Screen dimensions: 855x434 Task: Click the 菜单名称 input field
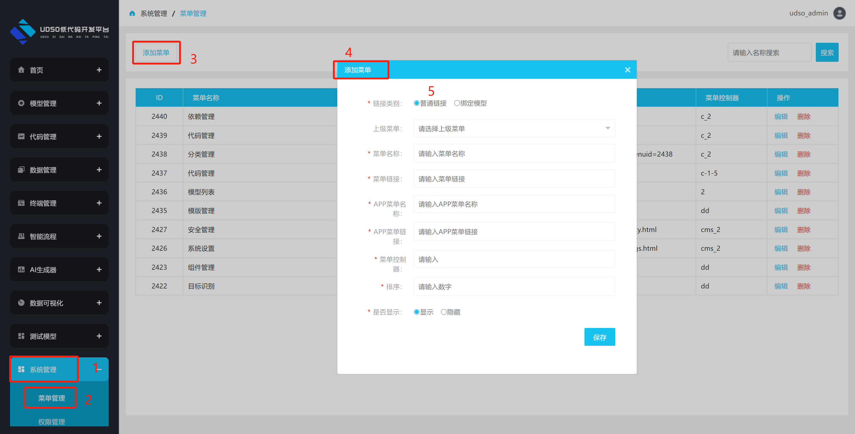click(514, 154)
